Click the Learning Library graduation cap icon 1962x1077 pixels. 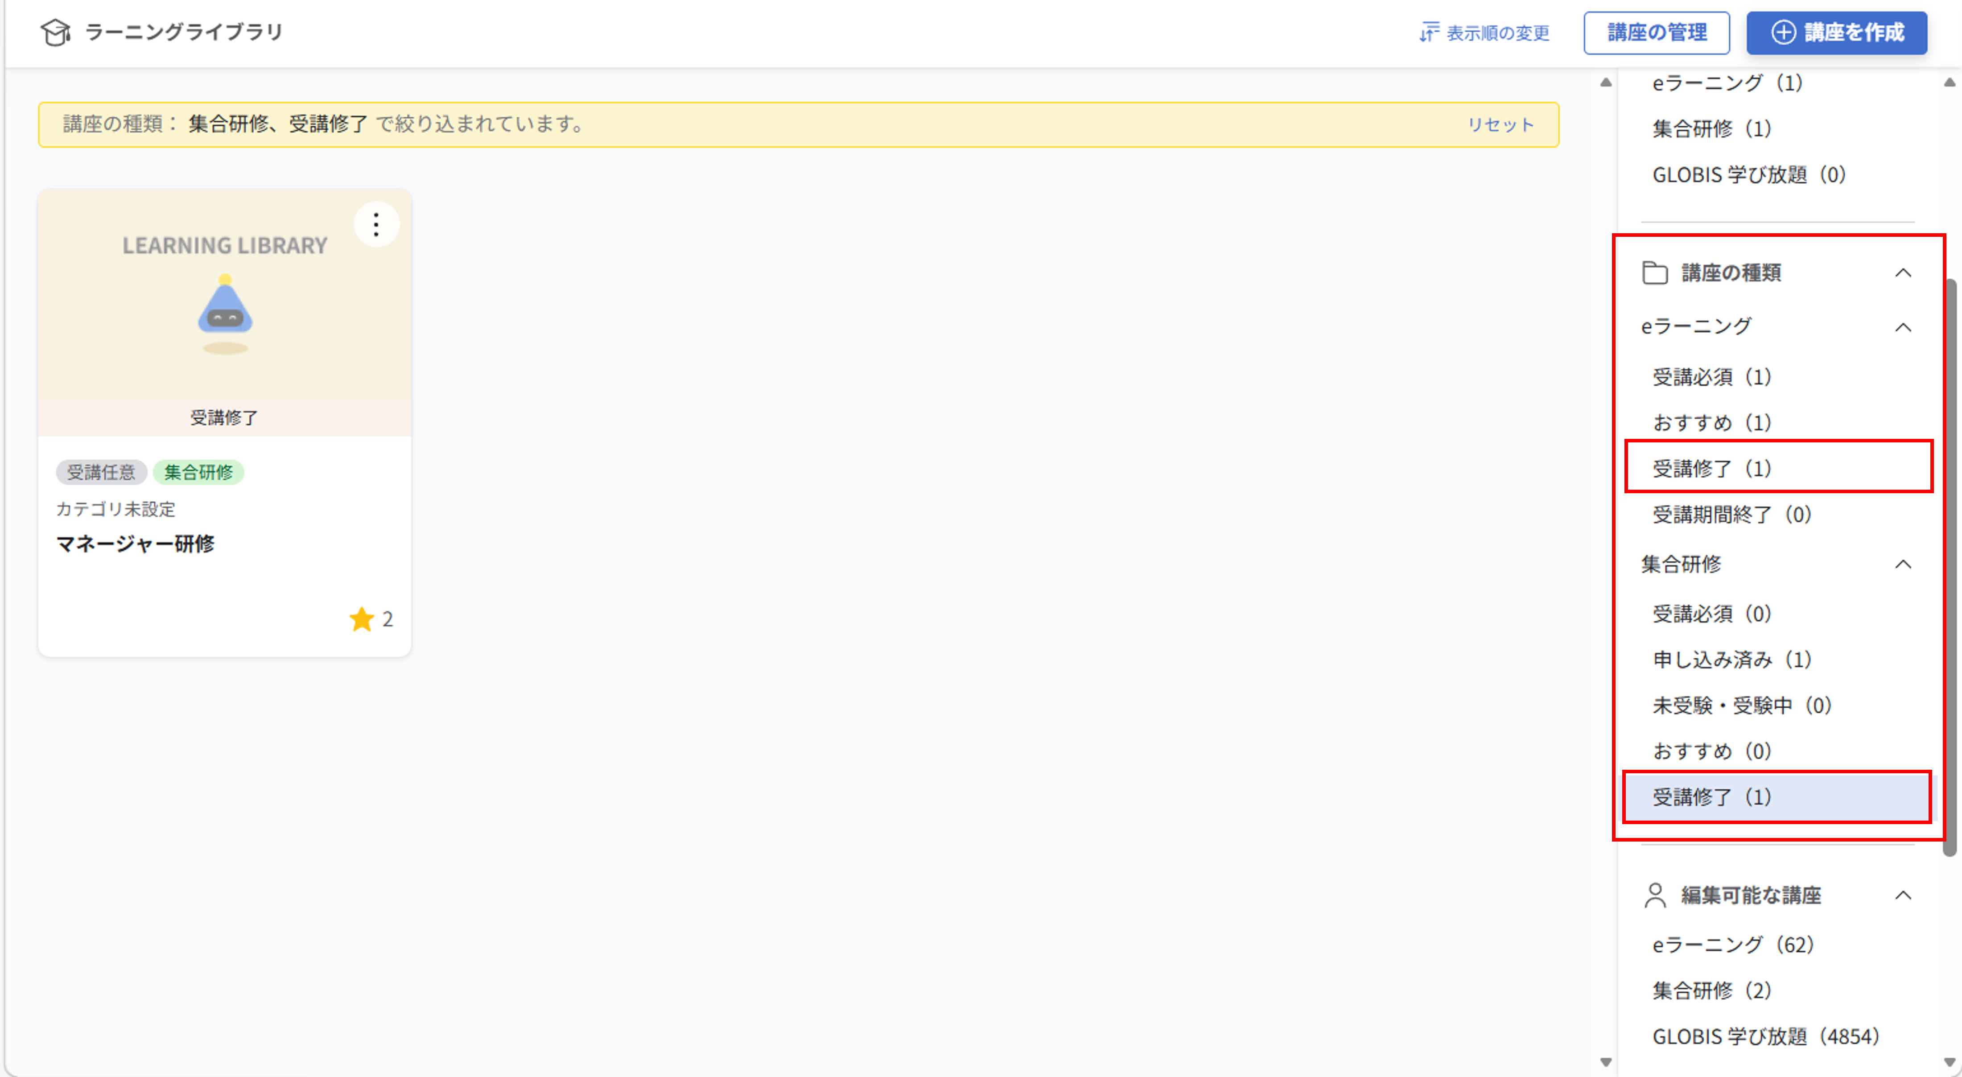click(x=56, y=32)
